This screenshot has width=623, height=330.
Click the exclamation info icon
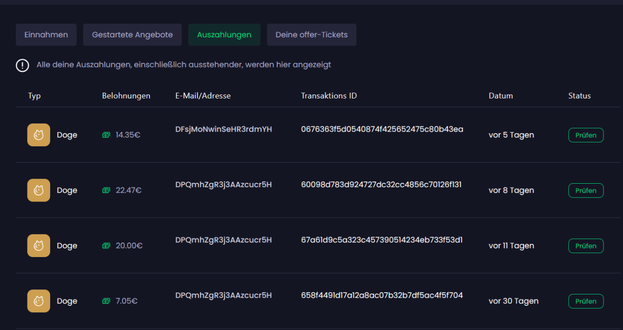22,65
